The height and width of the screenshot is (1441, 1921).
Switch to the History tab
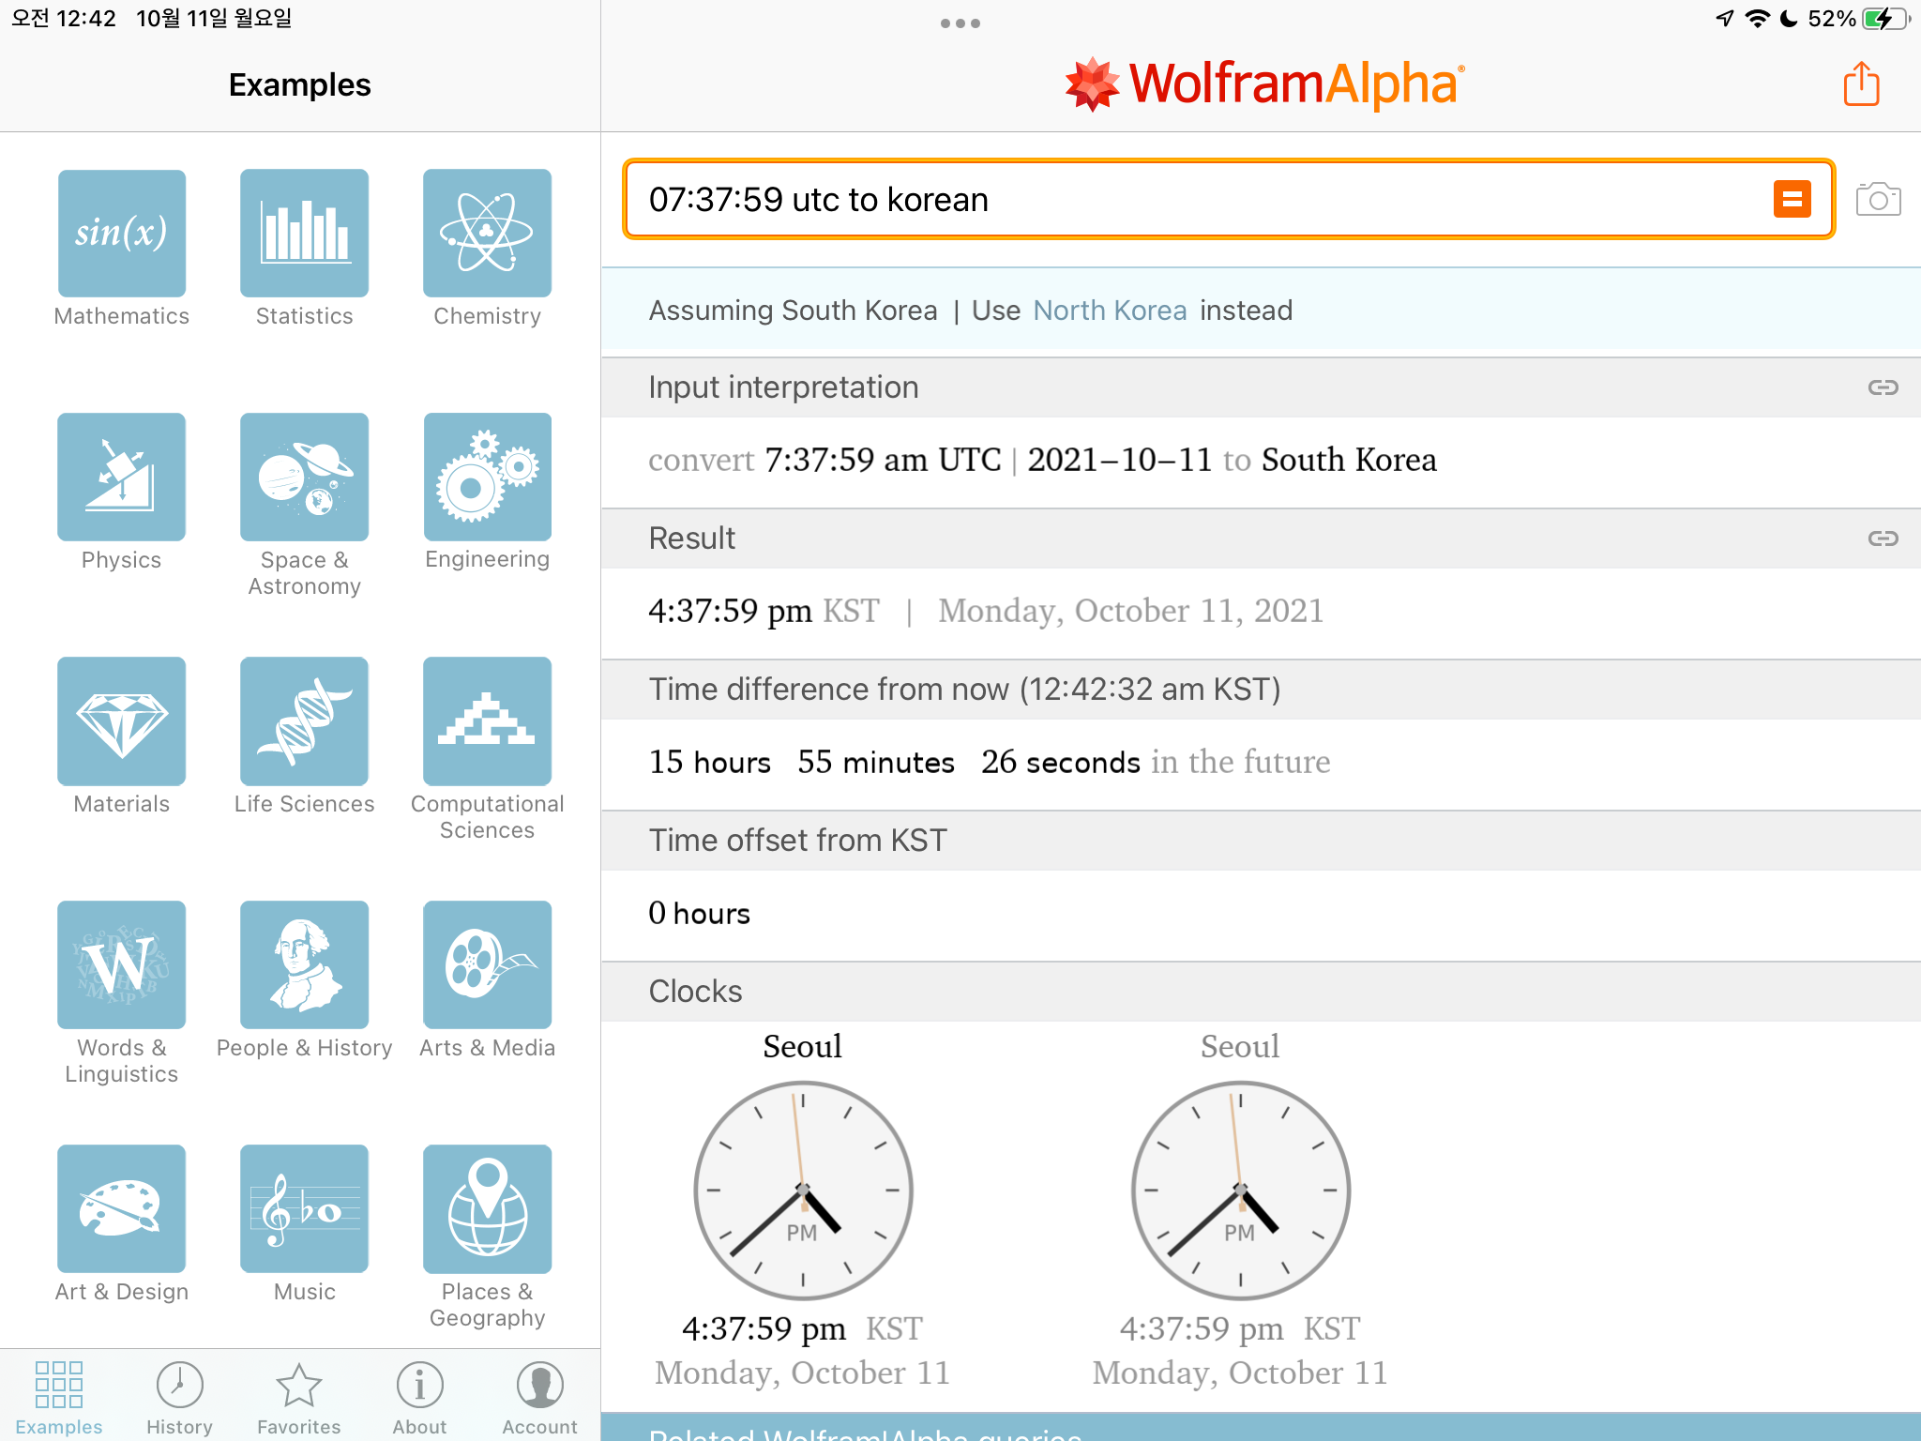179,1398
